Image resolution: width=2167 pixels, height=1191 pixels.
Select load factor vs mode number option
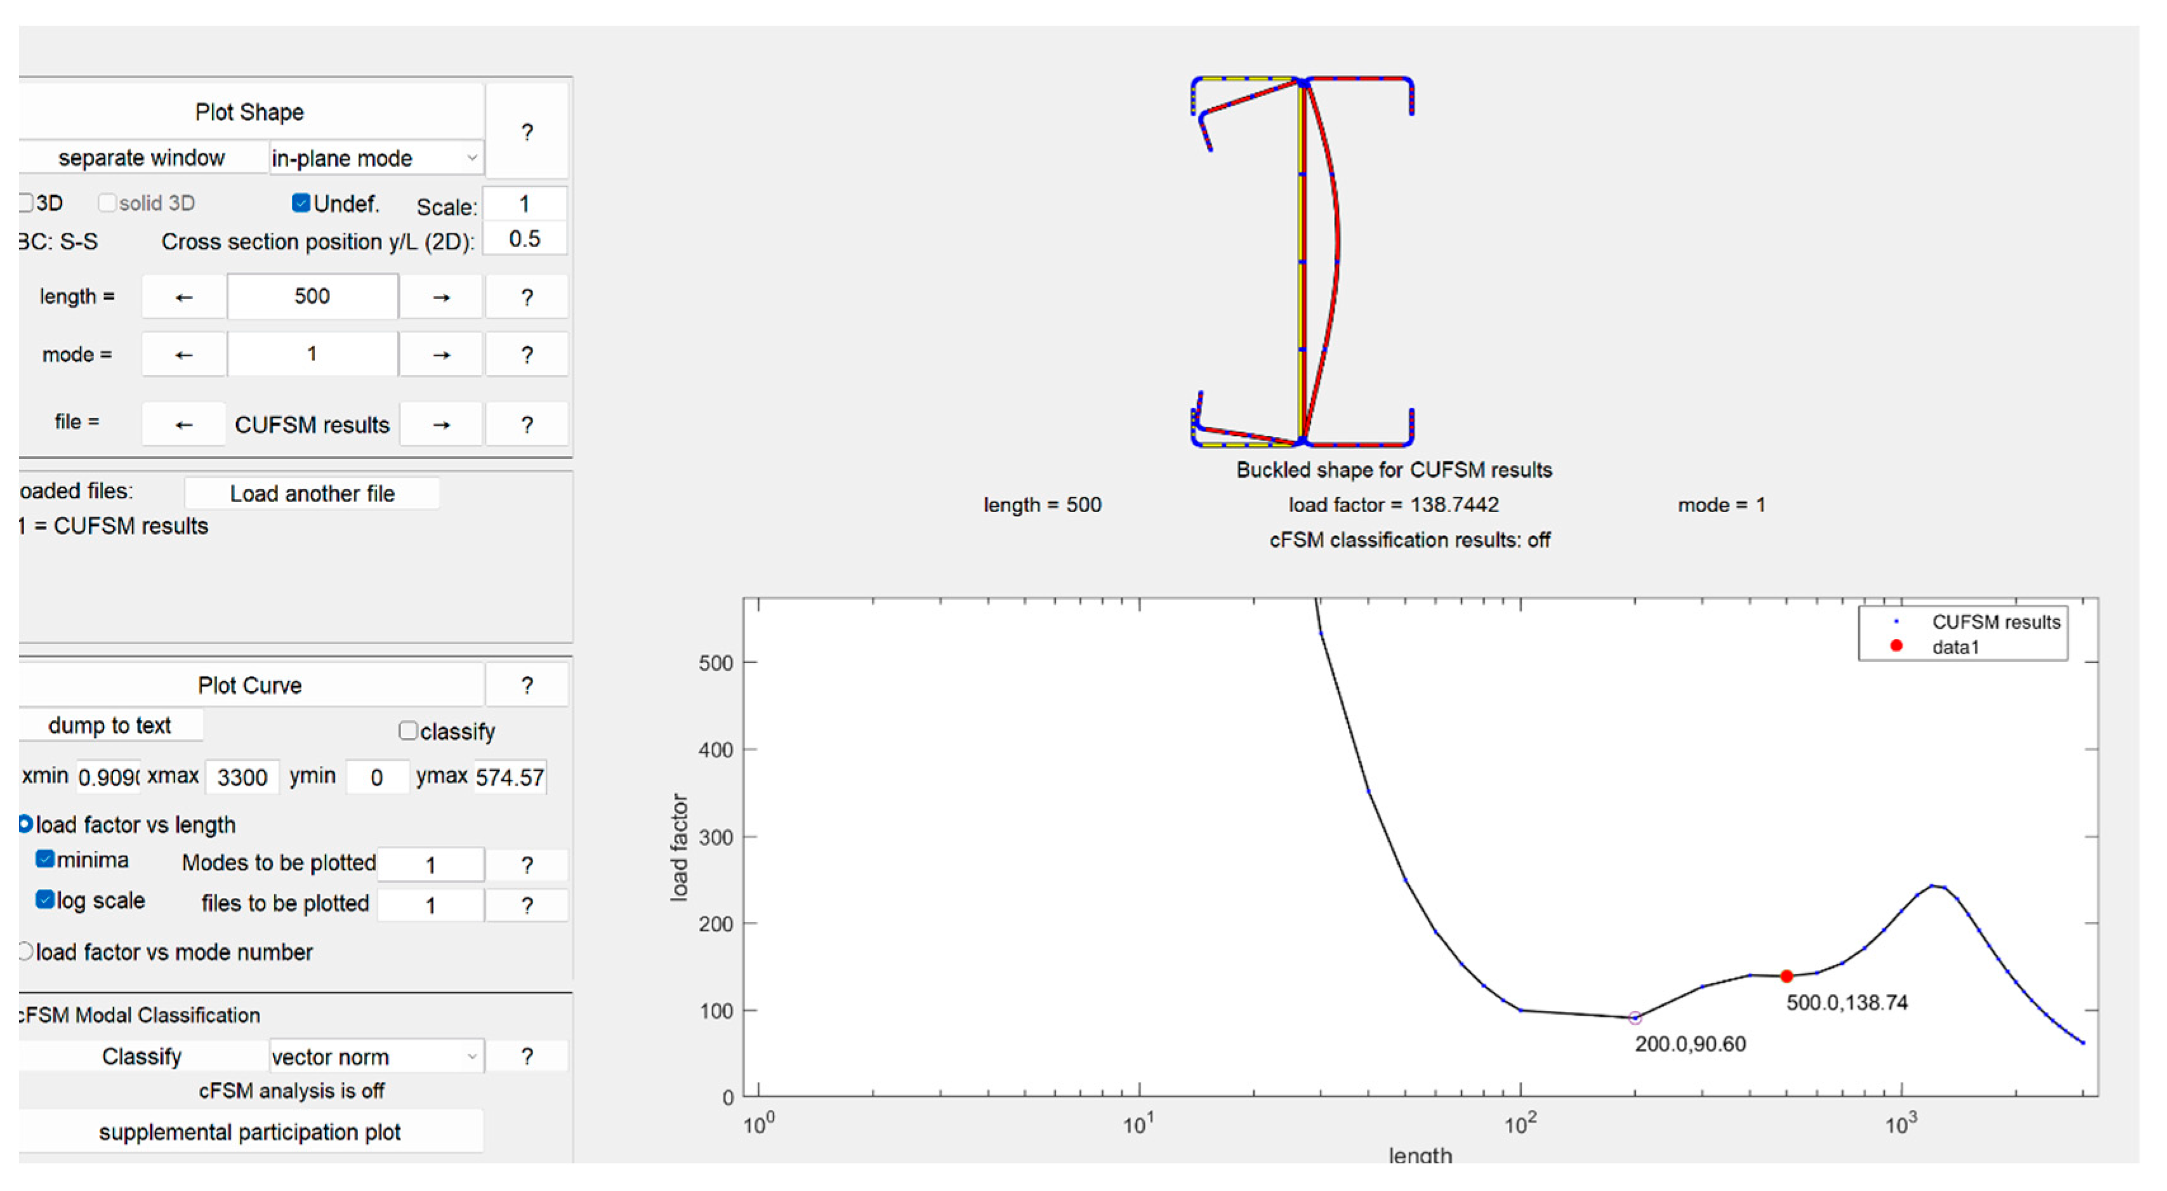pyautogui.click(x=26, y=951)
